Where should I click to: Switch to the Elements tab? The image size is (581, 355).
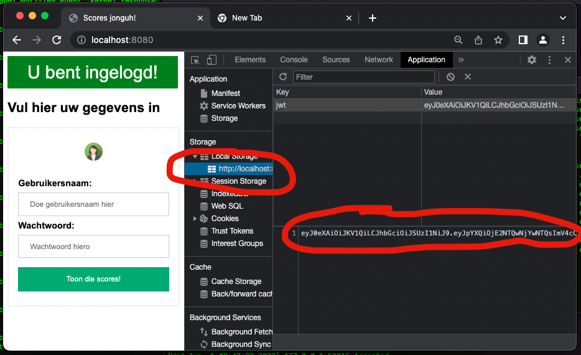(250, 60)
